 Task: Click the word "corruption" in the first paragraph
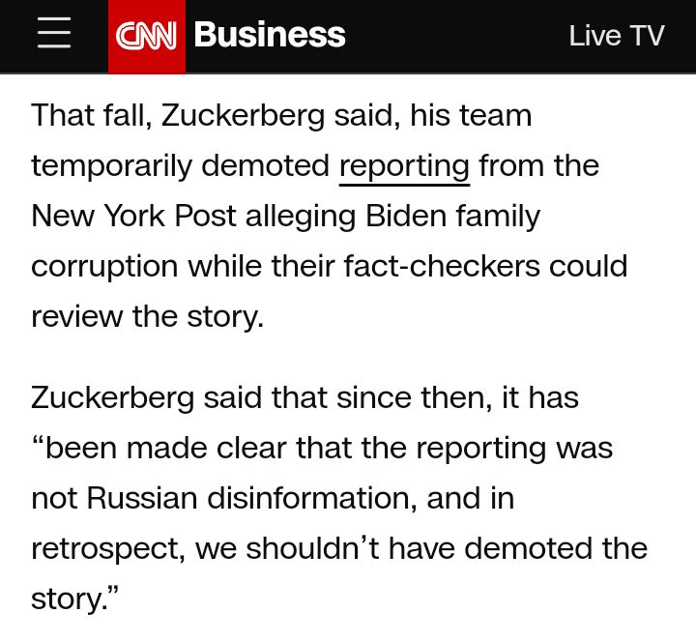click(104, 266)
